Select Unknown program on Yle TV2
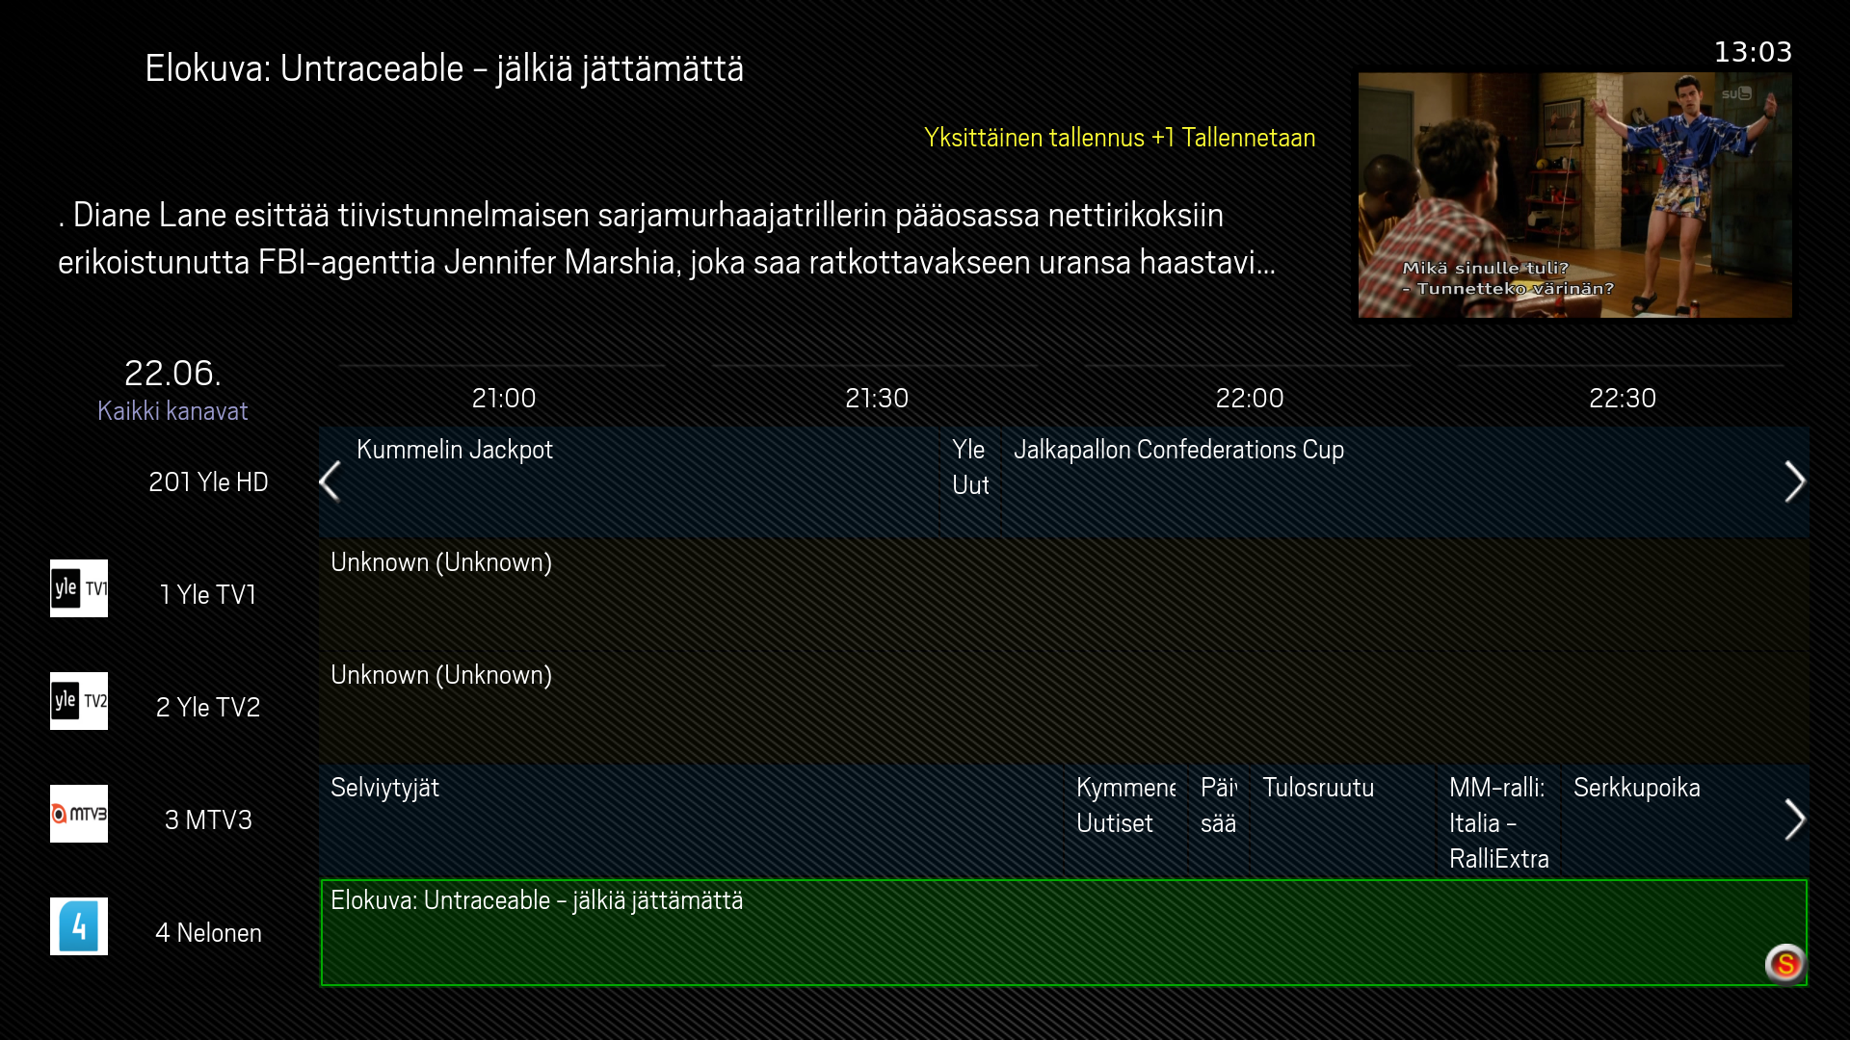 [x=1064, y=707]
